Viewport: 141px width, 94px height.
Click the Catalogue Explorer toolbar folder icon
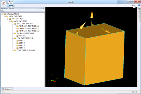(x=3, y=11)
